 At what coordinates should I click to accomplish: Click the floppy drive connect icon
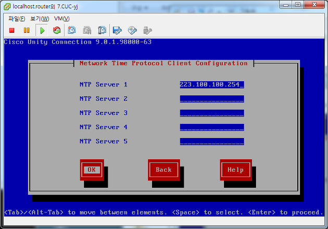pyautogui.click(x=117, y=30)
